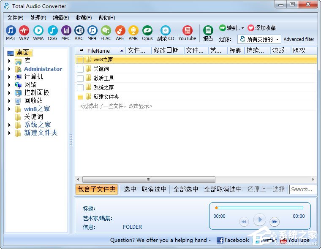Screen dimensions: 321x249
Task: Click the 选中 select button
Action: click(130, 189)
